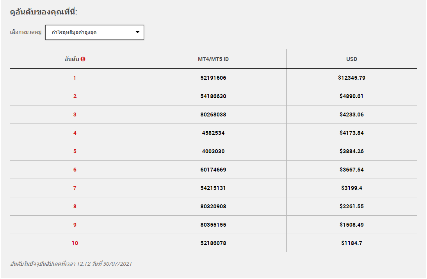Select account ID 4003030
The image size is (427, 279).
(213, 151)
